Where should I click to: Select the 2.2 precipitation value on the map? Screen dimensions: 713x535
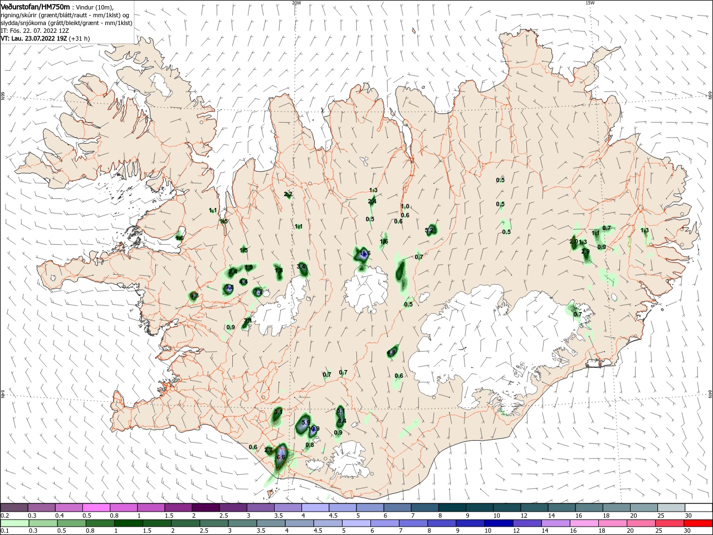pos(288,194)
